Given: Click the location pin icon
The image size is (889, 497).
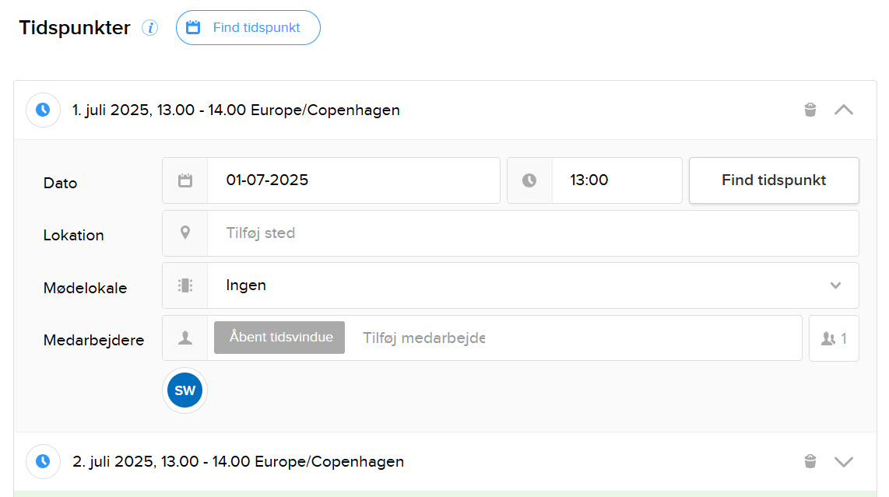Looking at the screenshot, I should pos(185,233).
